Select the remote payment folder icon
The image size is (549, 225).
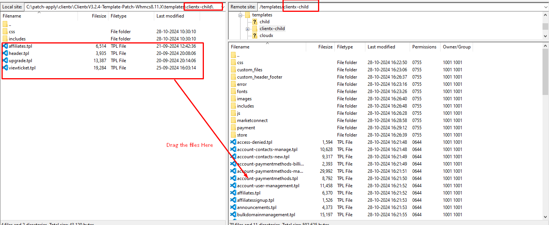(233, 128)
